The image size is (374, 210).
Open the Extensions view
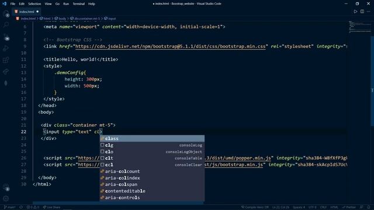tap(6, 60)
